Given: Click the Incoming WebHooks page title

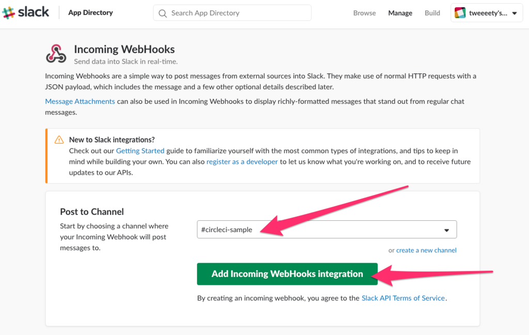Looking at the screenshot, I should [x=124, y=49].
